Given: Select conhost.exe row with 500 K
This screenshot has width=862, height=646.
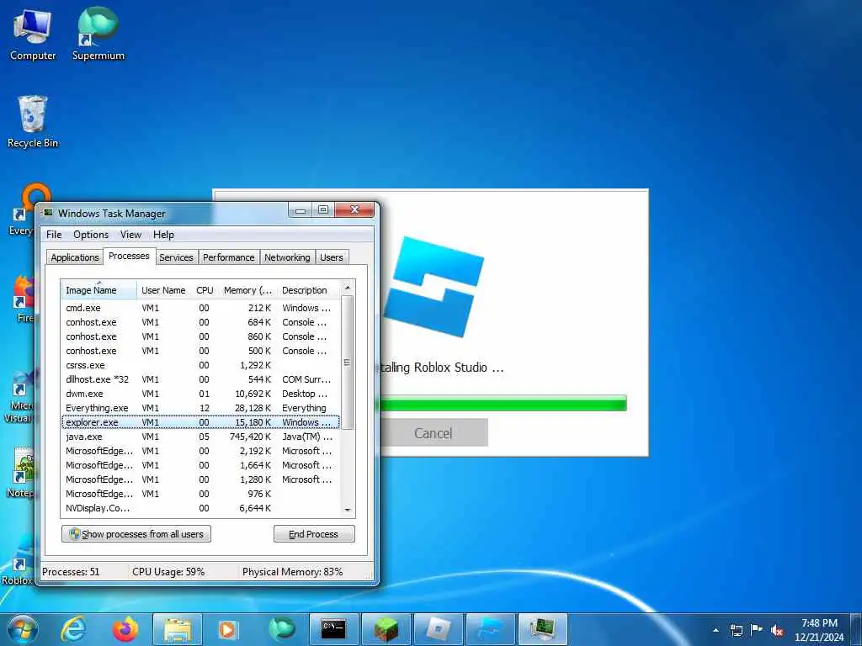Looking at the screenshot, I should click(x=200, y=351).
